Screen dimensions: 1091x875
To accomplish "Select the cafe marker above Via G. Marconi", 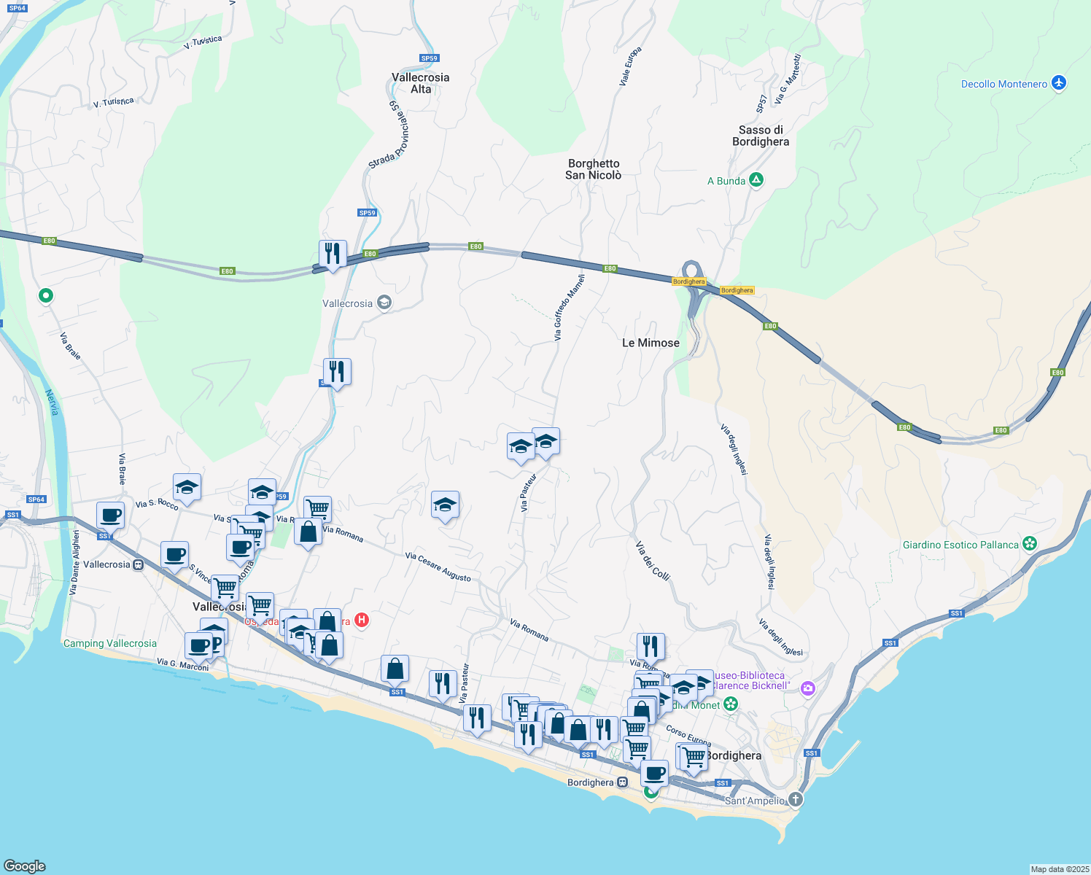I will click(198, 647).
